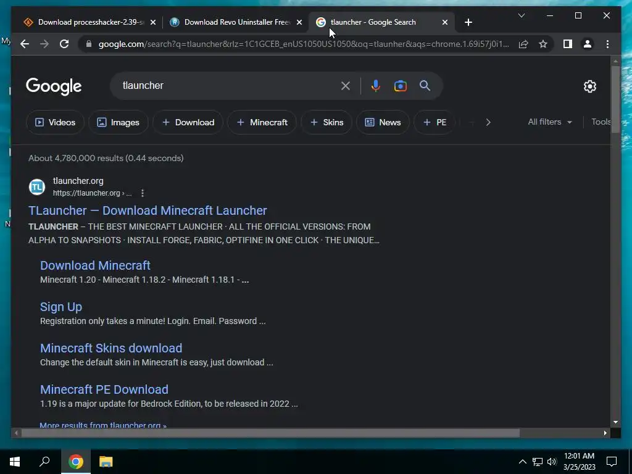Reload the current page
The width and height of the screenshot is (632, 474).
64,44
